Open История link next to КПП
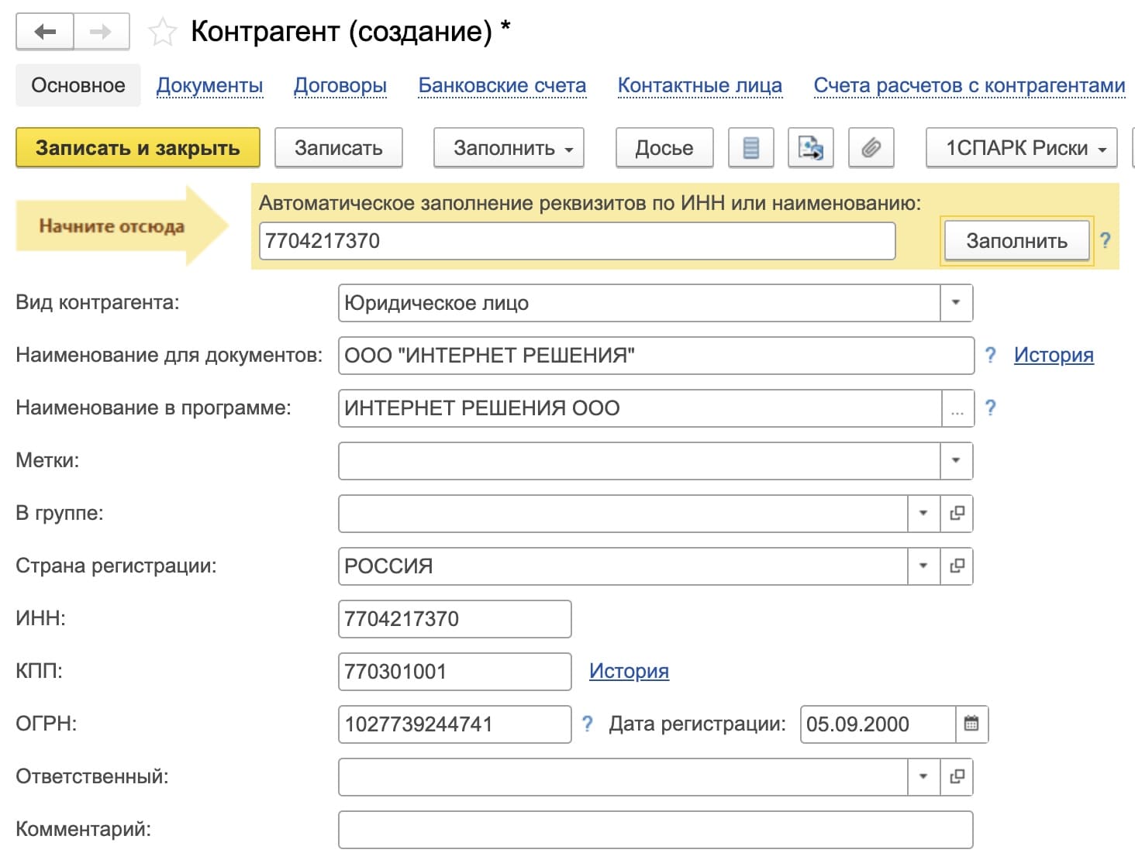This screenshot has height=860, width=1135. point(628,671)
